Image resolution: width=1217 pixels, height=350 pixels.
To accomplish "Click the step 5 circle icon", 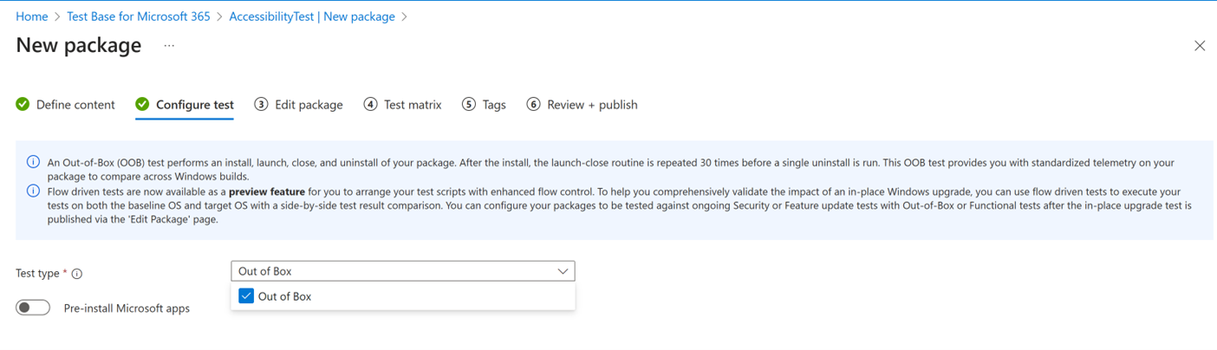I will [469, 105].
